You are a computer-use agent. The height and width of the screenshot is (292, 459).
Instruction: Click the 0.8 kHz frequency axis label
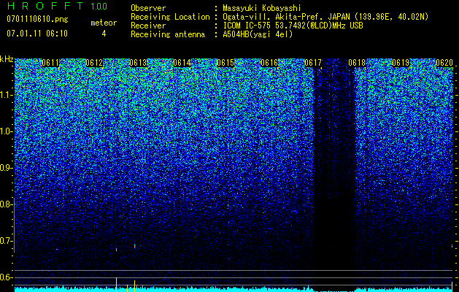click(x=7, y=204)
